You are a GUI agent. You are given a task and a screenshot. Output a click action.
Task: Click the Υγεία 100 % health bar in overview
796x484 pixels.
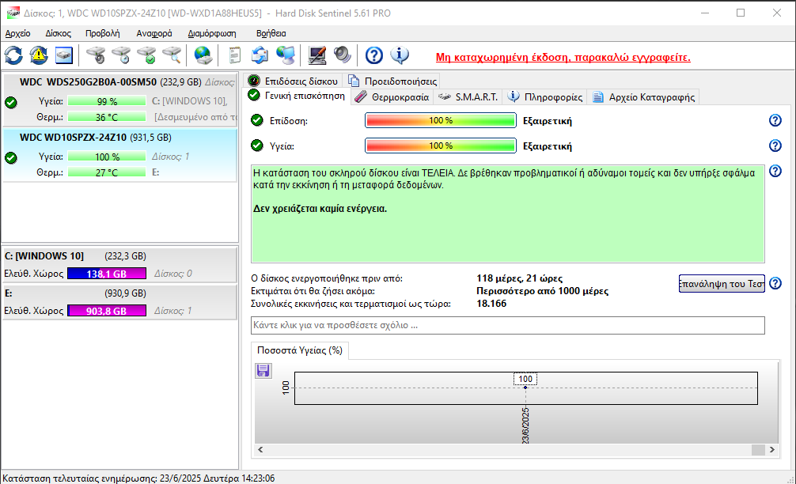[x=441, y=146]
